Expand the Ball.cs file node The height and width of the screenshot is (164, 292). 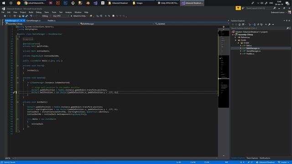(241, 46)
